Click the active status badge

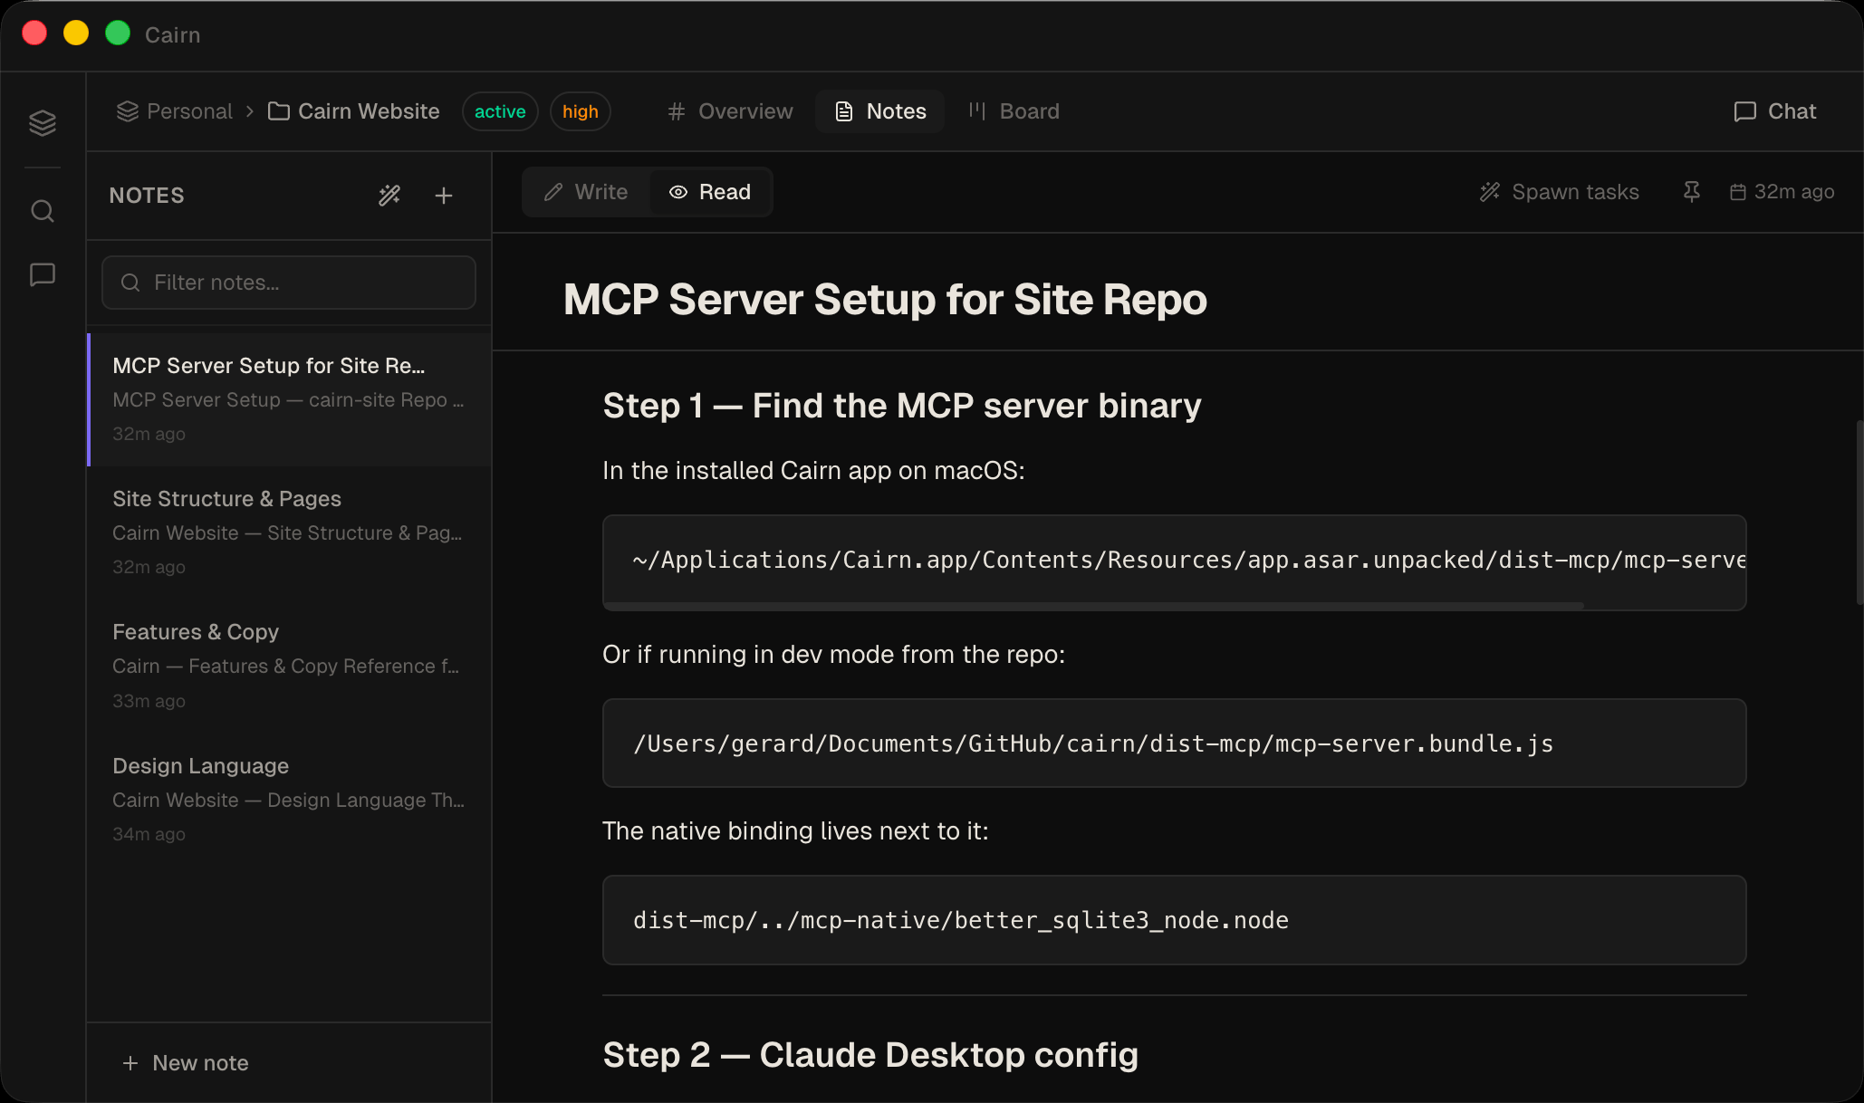(500, 111)
